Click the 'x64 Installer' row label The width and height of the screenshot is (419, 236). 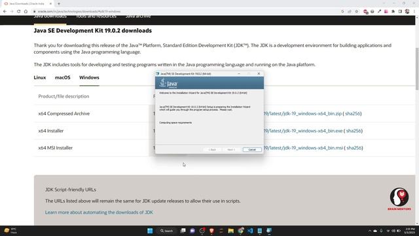click(51, 131)
